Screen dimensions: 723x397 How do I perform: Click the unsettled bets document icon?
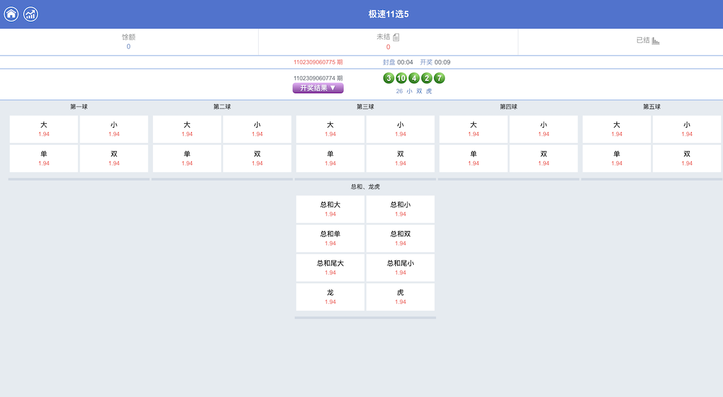click(396, 37)
